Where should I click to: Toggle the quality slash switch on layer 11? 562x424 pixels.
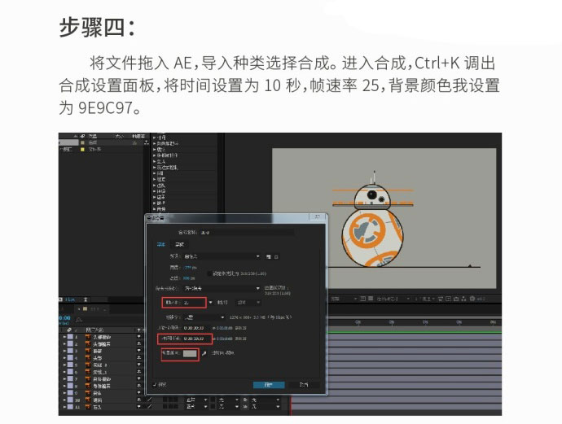click(149, 407)
